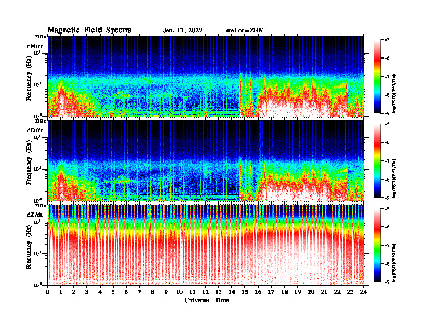This screenshot has width=433, height=335.
Task: Click the "32Hz" label atop dH/dt panel
Action: tap(40, 37)
